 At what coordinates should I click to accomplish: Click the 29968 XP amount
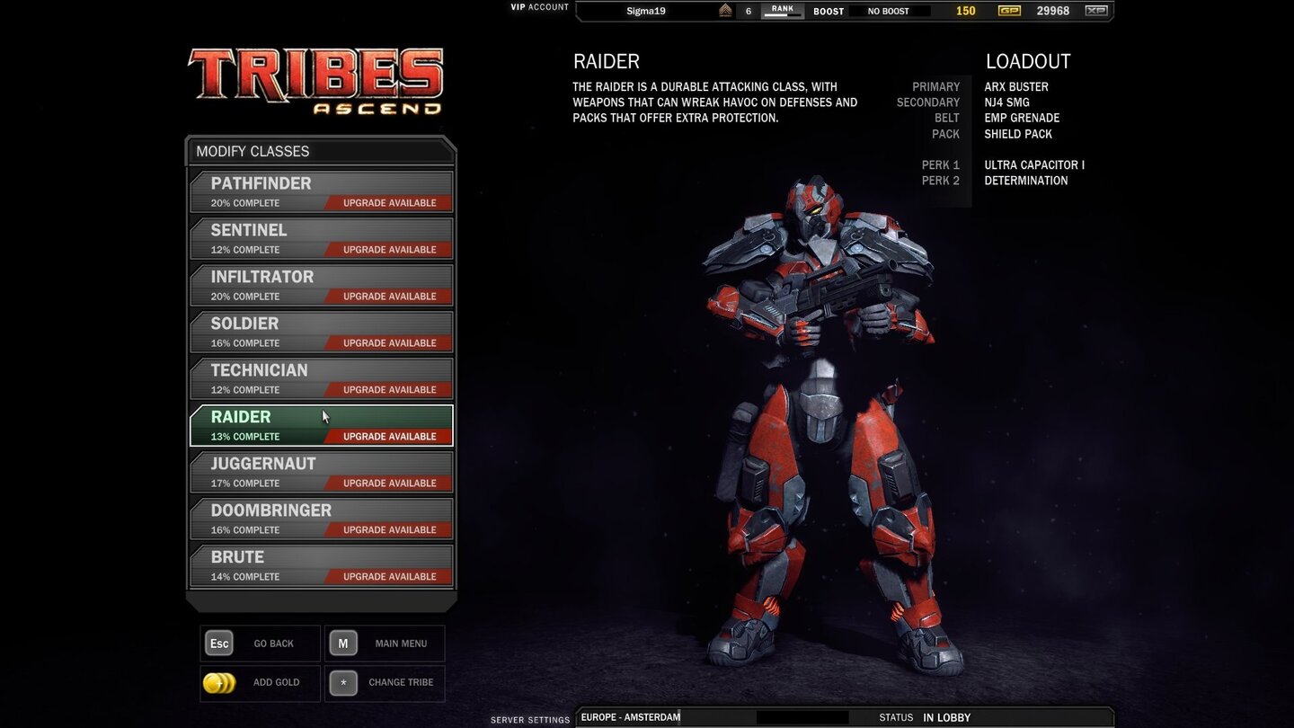pyautogui.click(x=1053, y=11)
